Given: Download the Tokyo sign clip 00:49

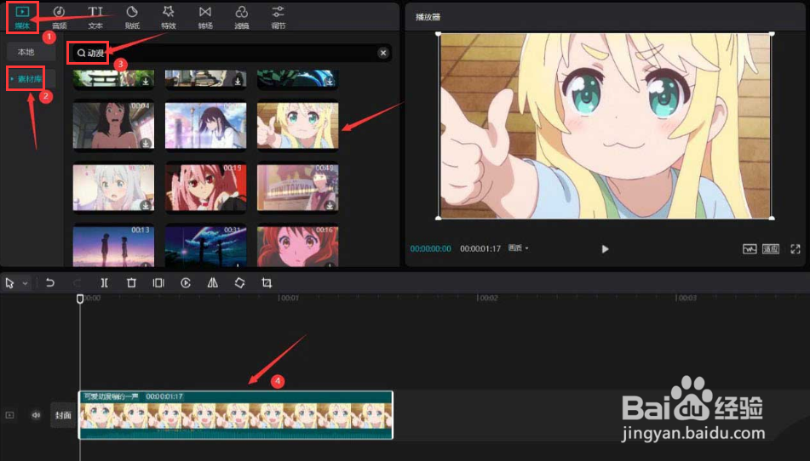Looking at the screenshot, I should (330, 205).
